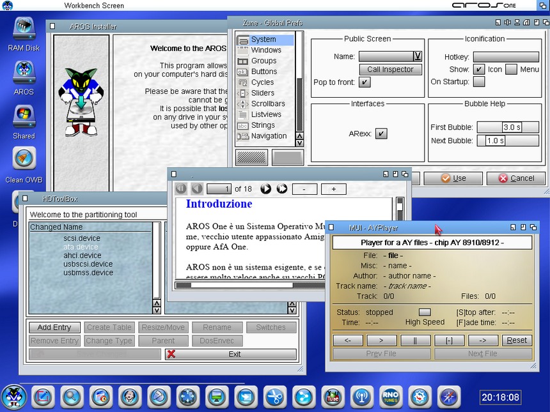Go to next page in document viewer
The image size is (550, 412).
click(x=266, y=189)
